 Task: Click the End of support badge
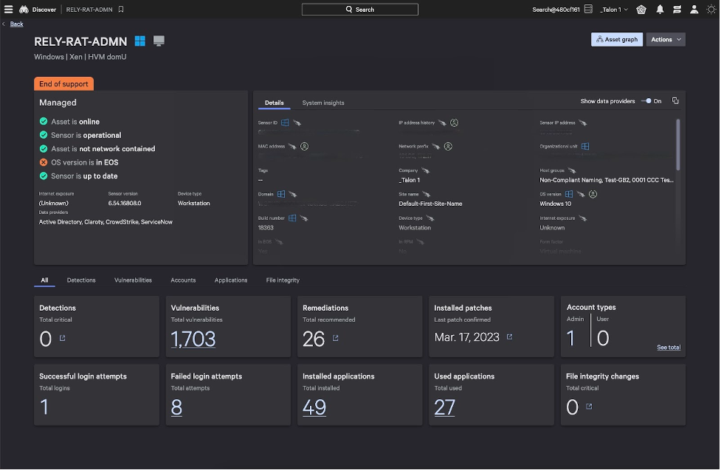point(63,83)
